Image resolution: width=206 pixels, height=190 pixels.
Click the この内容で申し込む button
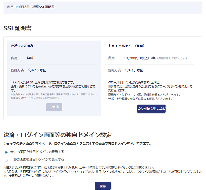coord(151,109)
